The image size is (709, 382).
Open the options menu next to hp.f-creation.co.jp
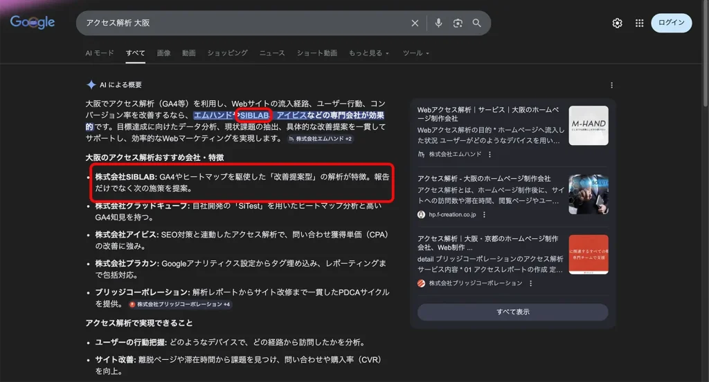(x=484, y=215)
